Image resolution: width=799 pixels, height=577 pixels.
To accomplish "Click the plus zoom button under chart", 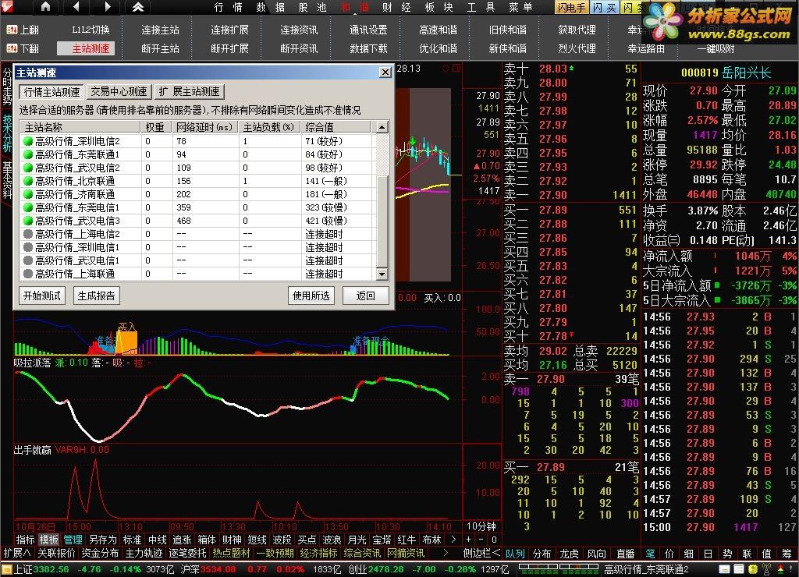I will coord(469,540).
